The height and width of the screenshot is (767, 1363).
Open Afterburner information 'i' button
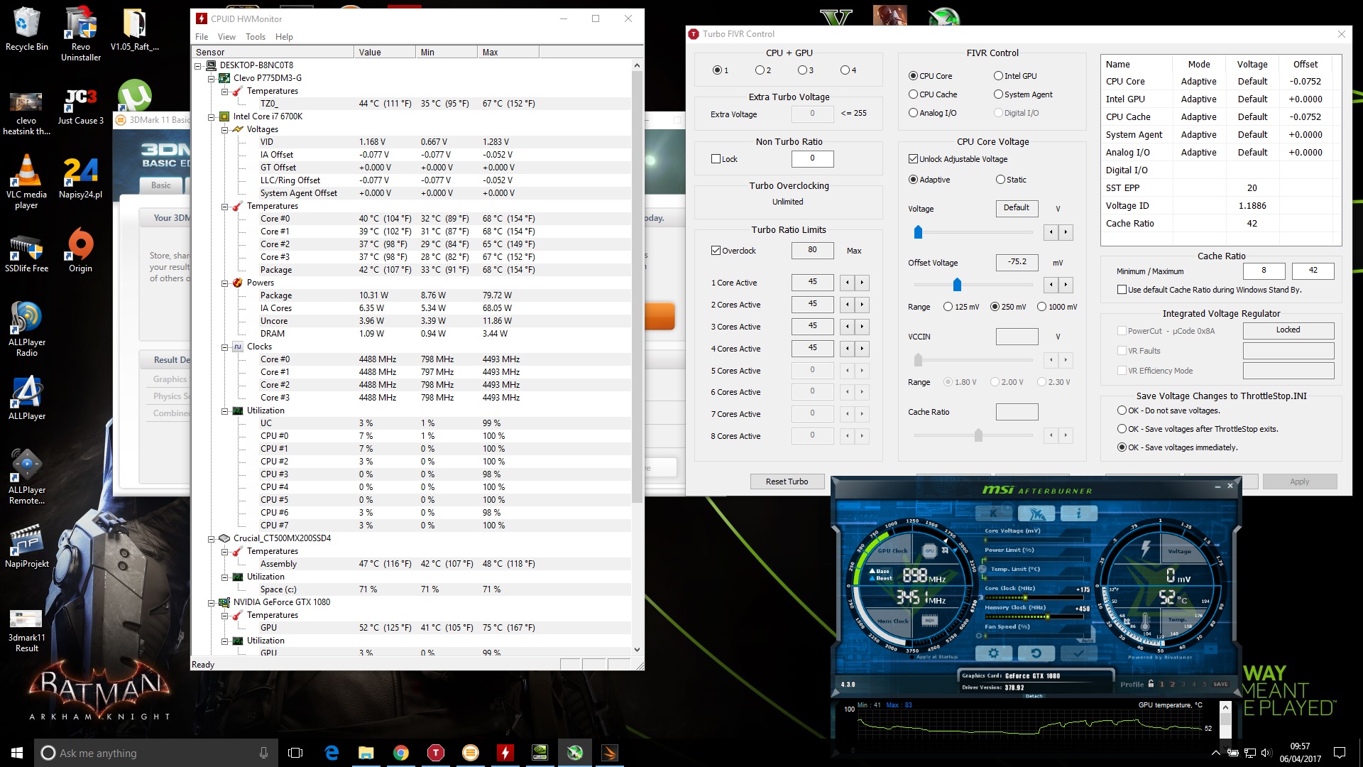(x=1079, y=513)
